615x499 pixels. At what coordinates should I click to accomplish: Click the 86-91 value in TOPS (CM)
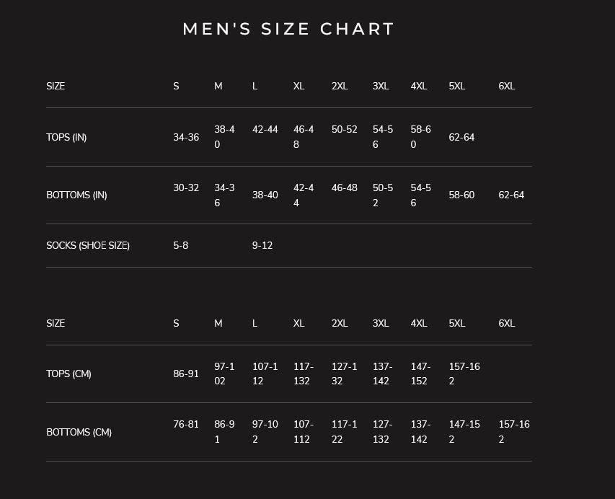pos(186,374)
